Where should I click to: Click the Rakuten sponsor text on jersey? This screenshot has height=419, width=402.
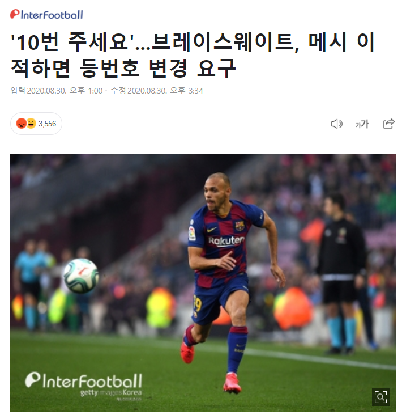[x=226, y=240]
